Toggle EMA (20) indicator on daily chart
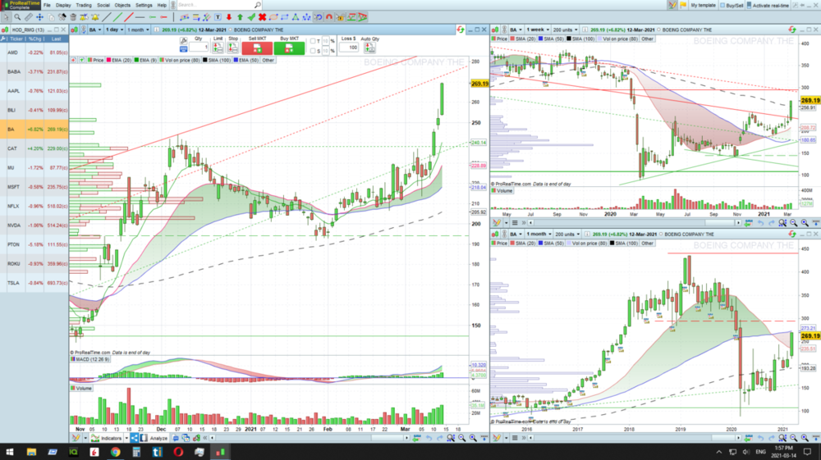Image resolution: width=821 pixels, height=460 pixels. (x=118, y=60)
